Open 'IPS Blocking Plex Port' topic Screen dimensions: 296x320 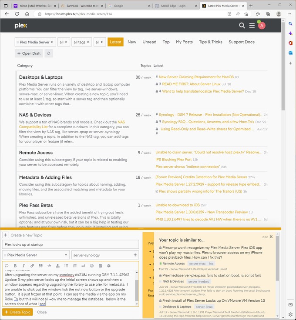coord(173,160)
